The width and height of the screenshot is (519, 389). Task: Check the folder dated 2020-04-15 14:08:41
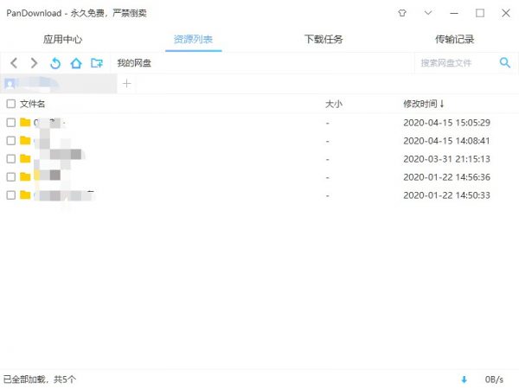click(x=11, y=141)
